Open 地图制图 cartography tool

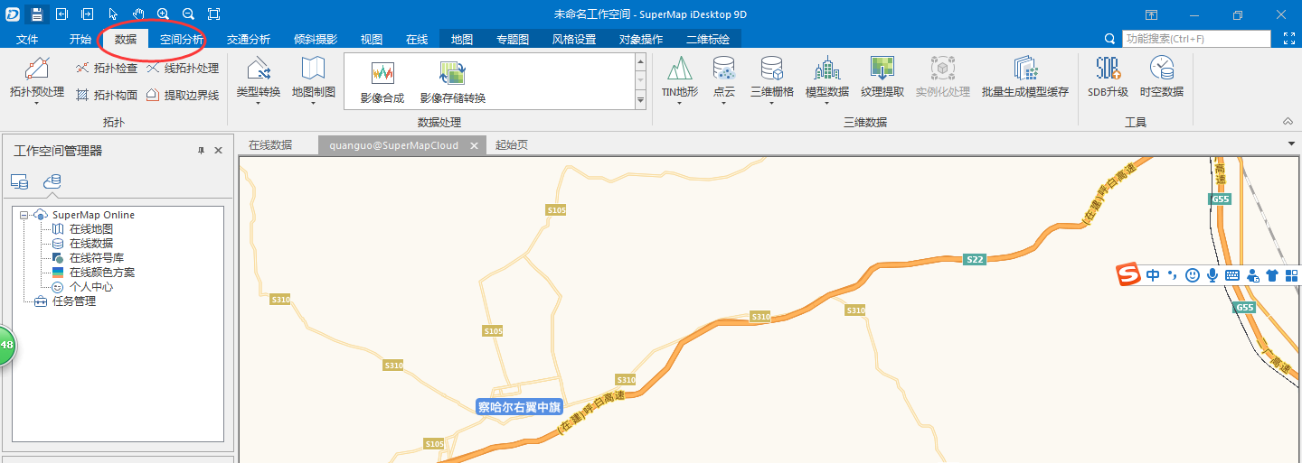coord(314,80)
